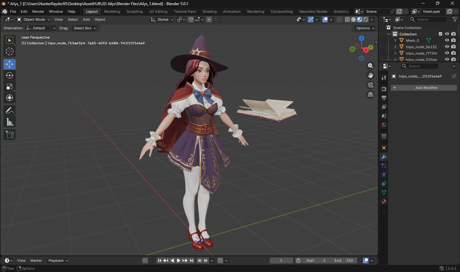Hide Mesh_0 using its eye icon
This screenshot has width=460, height=272.
pyautogui.click(x=447, y=40)
